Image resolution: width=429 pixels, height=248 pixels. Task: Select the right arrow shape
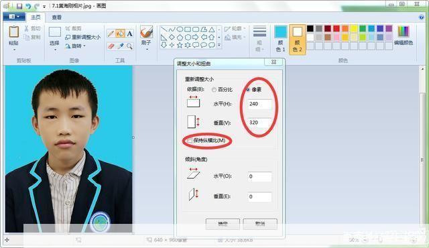(x=196, y=37)
